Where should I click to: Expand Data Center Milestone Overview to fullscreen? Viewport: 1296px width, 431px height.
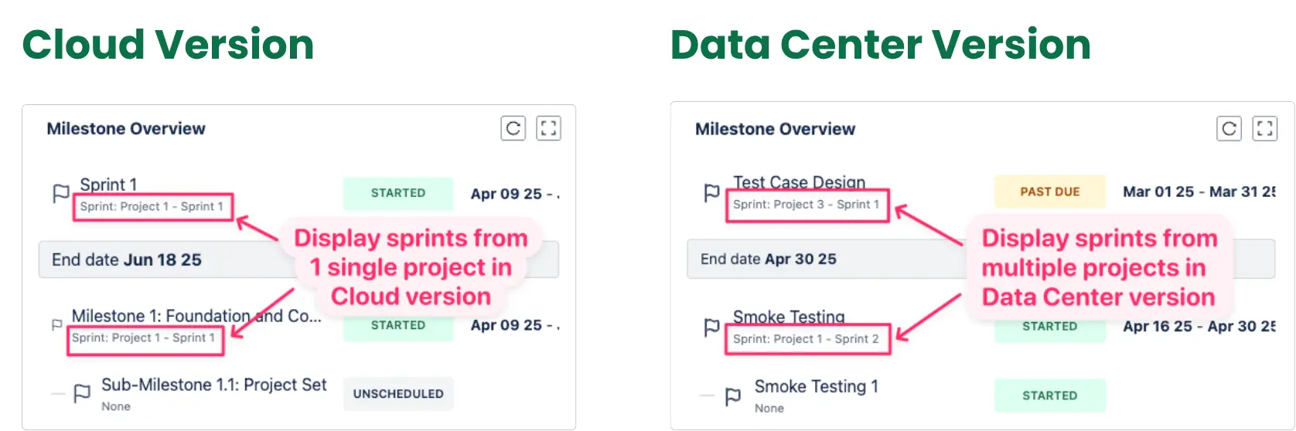point(1265,128)
